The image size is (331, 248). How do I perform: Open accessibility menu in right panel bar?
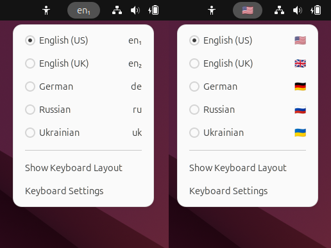[212, 10]
